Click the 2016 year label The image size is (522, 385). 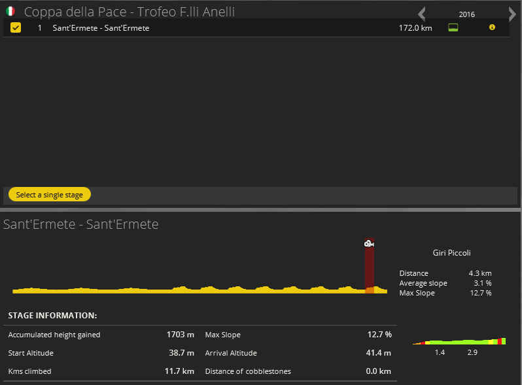467,14
